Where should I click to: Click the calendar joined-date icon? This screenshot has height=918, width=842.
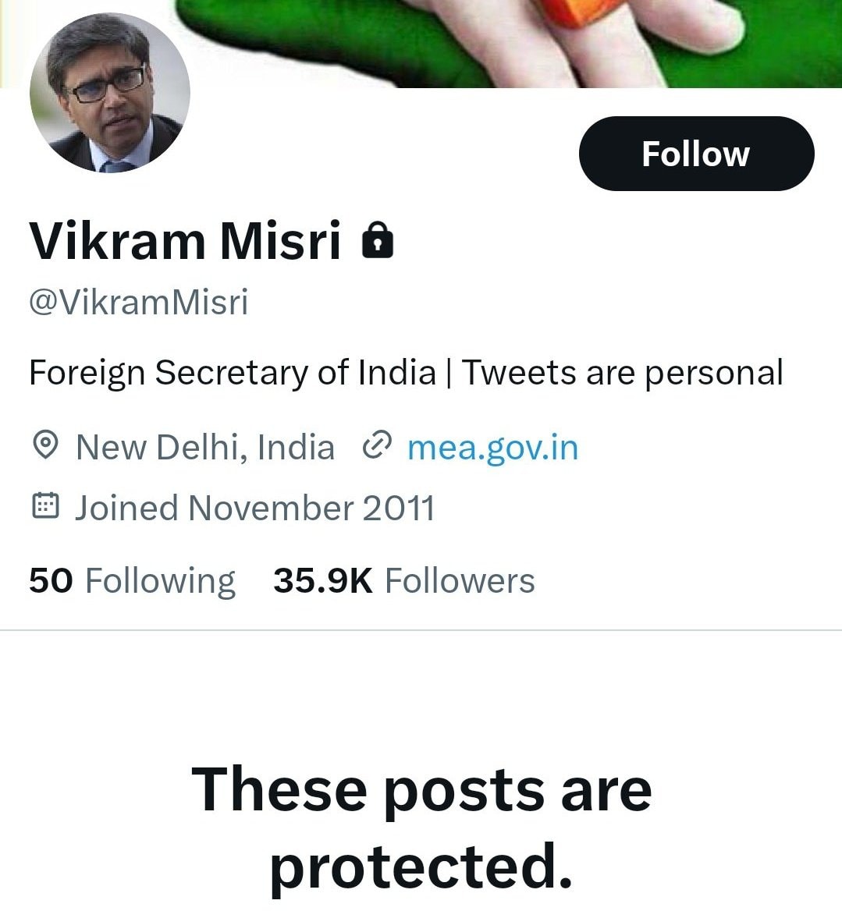(x=45, y=507)
